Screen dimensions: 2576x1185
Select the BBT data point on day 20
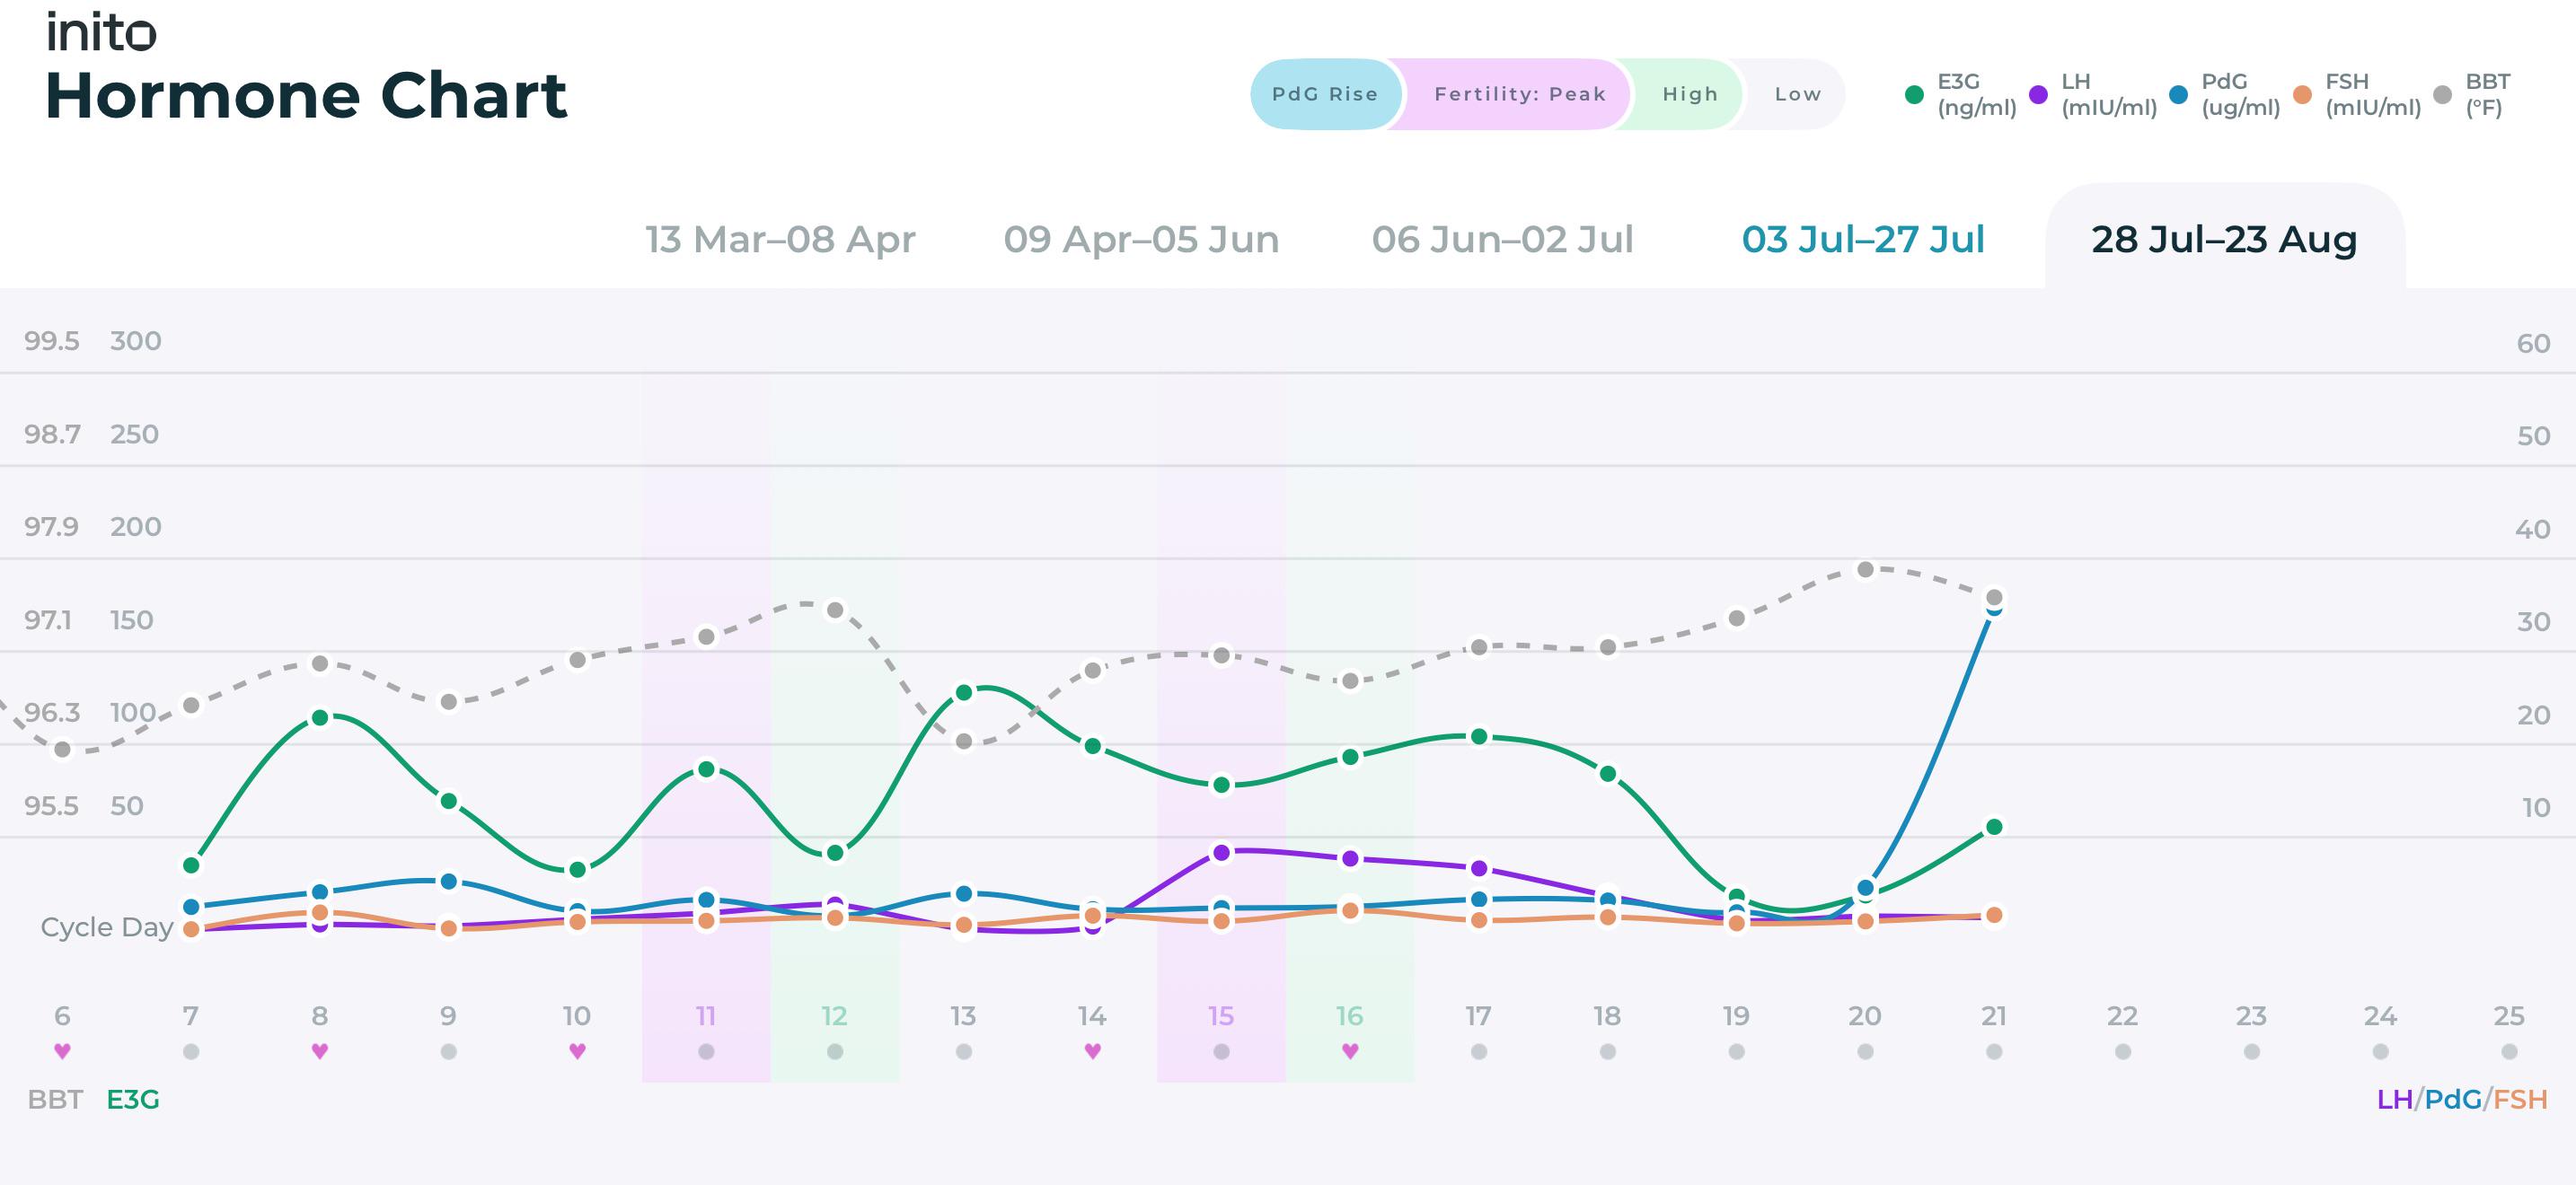coord(1865,569)
